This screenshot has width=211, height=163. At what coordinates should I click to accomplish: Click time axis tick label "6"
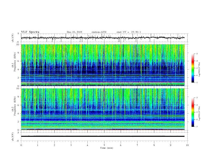121,145
